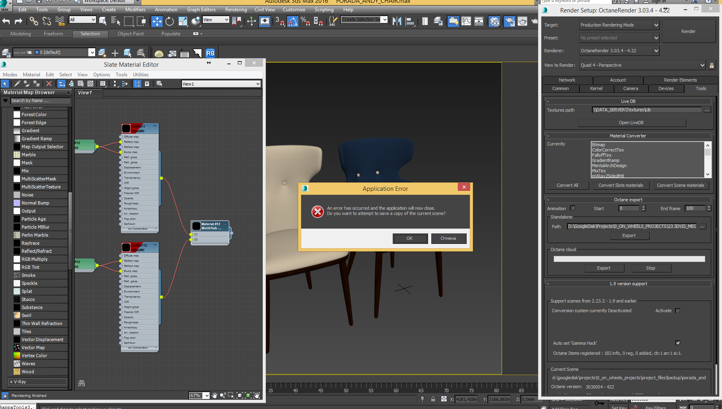Click the Convert All button

pos(567,185)
